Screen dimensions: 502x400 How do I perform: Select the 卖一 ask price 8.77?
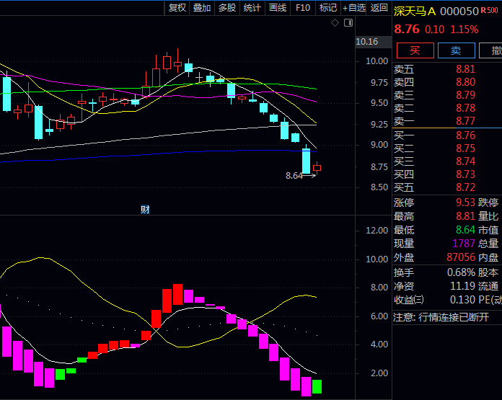pyautogui.click(x=465, y=121)
